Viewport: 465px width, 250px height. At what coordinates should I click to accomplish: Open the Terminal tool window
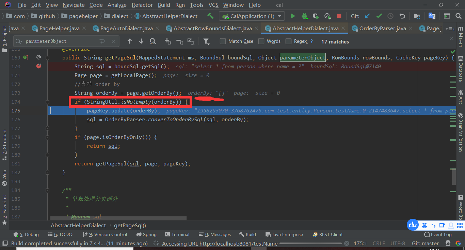point(177,234)
